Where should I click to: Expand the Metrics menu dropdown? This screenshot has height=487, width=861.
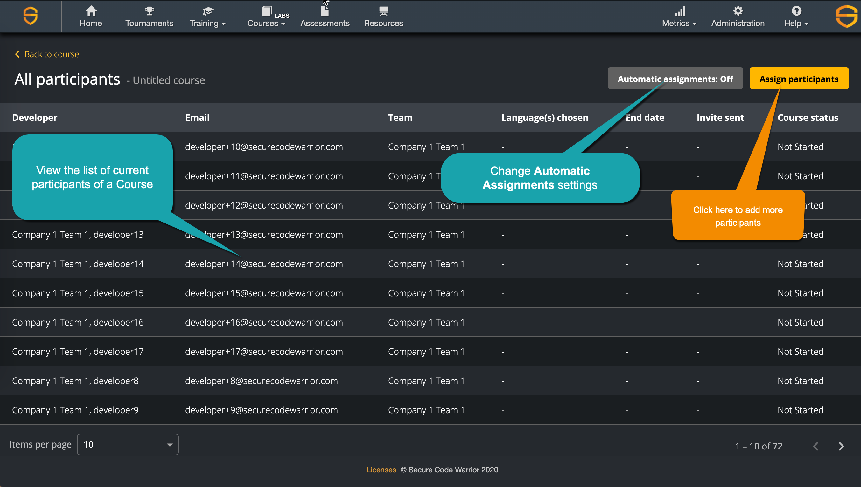[x=694, y=24]
